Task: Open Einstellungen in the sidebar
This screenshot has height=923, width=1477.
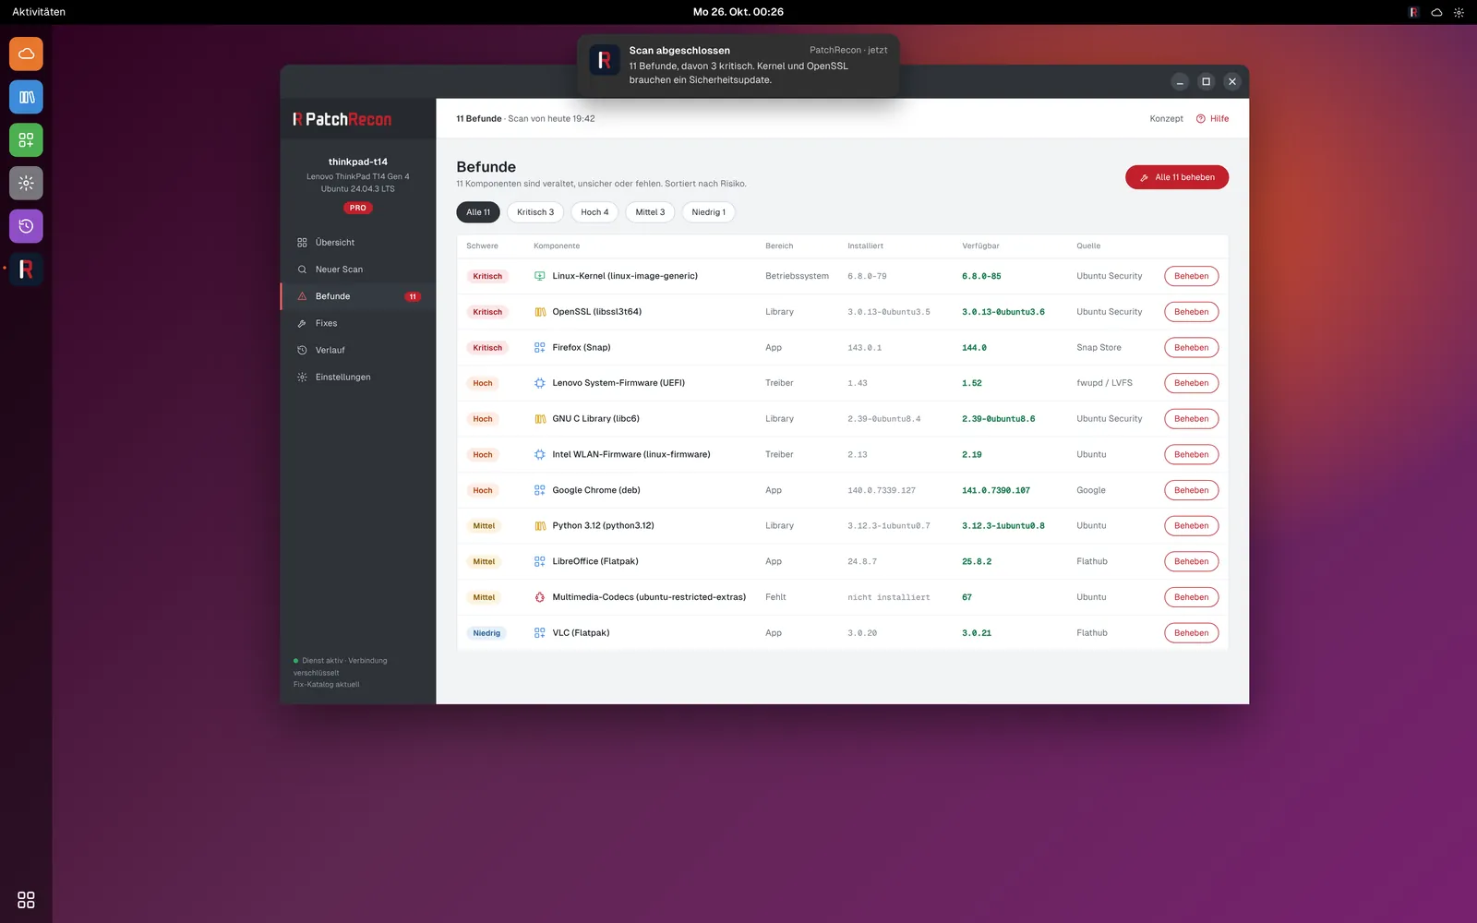Action: pyautogui.click(x=358, y=377)
